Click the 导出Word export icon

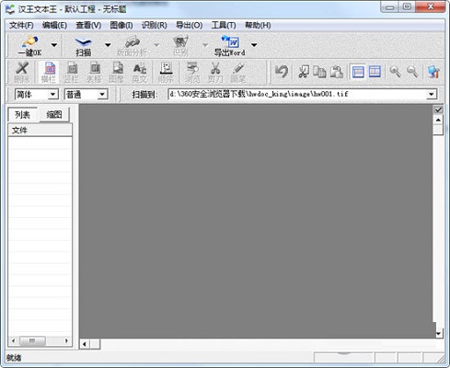pos(230,46)
